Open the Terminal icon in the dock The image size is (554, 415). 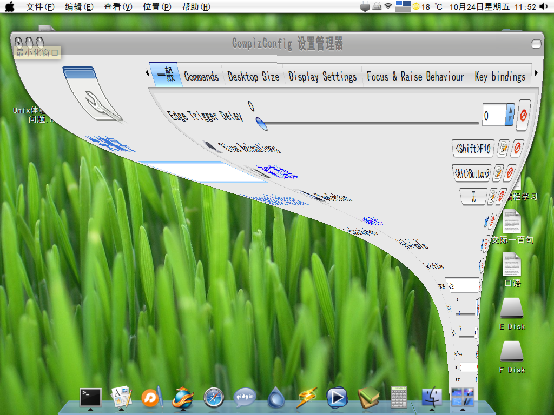[x=90, y=397]
